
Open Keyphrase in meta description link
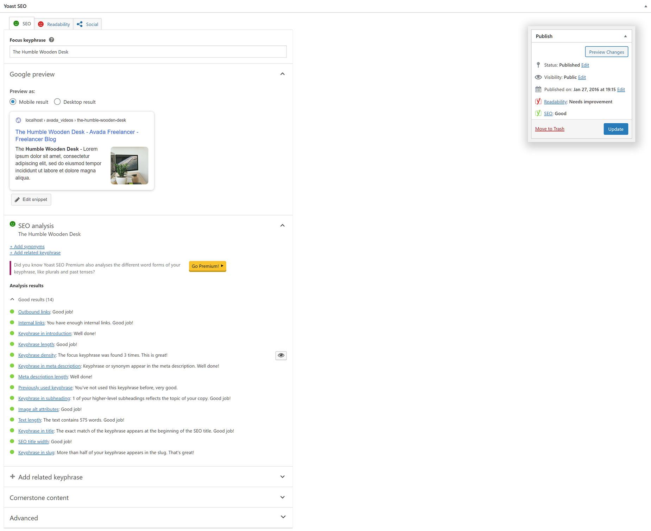49,366
